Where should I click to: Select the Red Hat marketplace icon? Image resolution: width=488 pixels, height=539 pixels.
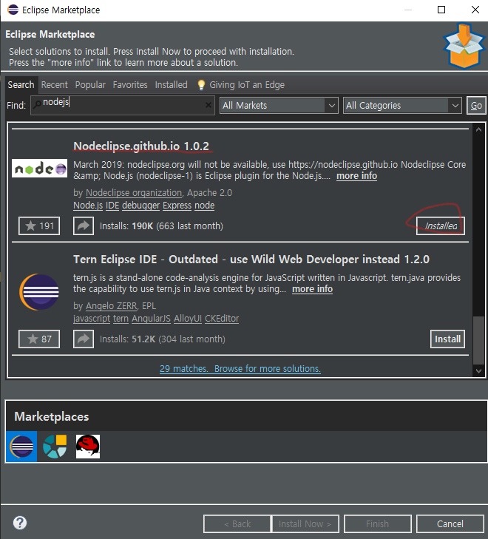point(88,446)
